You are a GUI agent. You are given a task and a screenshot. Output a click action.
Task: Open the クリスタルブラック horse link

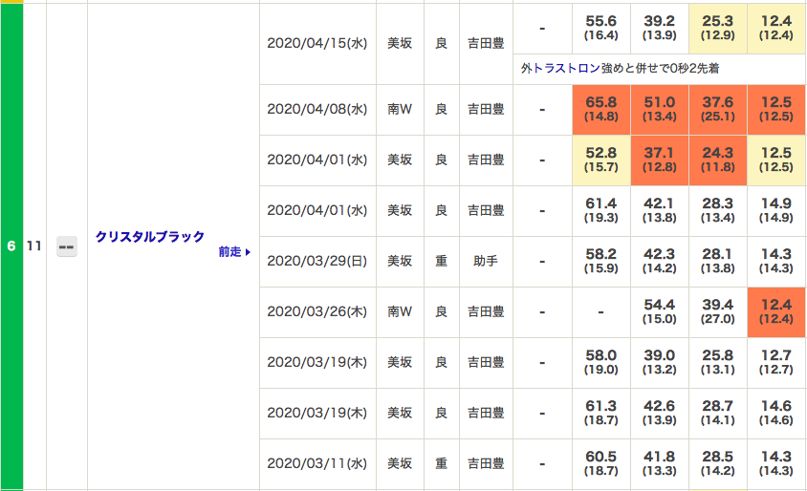[x=150, y=237]
